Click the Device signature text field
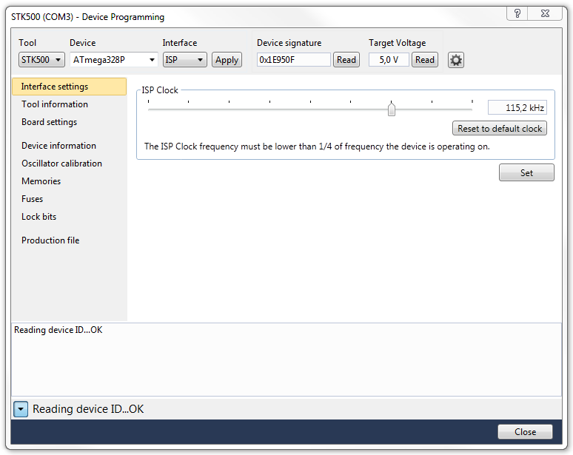 coord(293,60)
